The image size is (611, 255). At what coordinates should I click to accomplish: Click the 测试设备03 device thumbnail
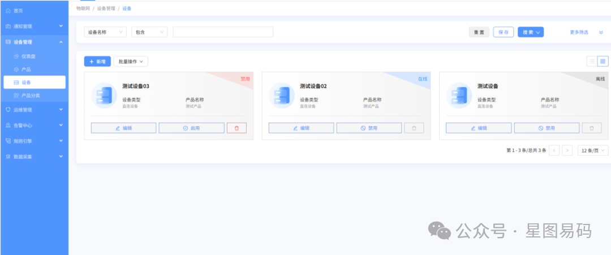104,96
